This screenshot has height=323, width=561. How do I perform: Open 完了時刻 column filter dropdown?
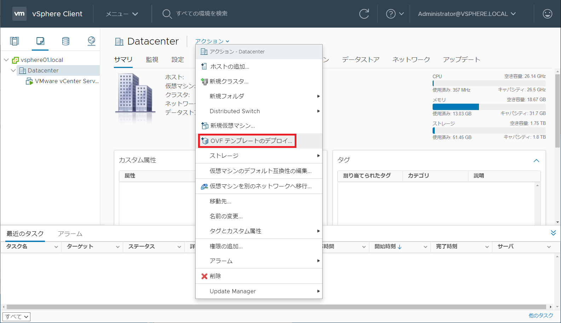pos(487,247)
